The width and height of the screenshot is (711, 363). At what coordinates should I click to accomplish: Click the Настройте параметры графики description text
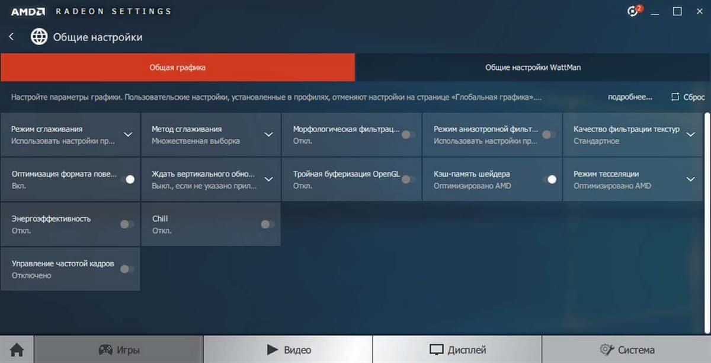click(276, 97)
